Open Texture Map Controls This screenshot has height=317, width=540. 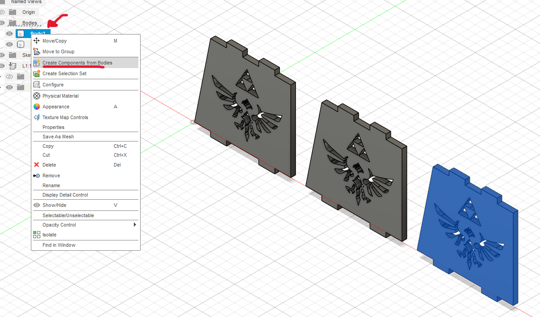click(x=86, y=117)
